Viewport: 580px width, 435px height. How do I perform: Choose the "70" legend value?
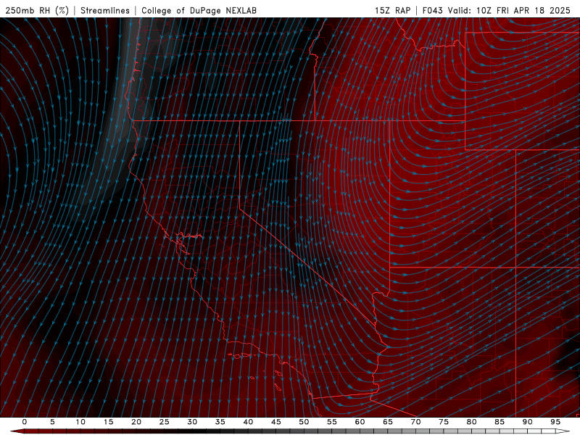(x=415, y=422)
